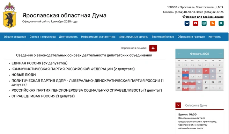This screenshot has width=229, height=134.
Task: Select February 6 in calendar
Action: tap(199, 71)
